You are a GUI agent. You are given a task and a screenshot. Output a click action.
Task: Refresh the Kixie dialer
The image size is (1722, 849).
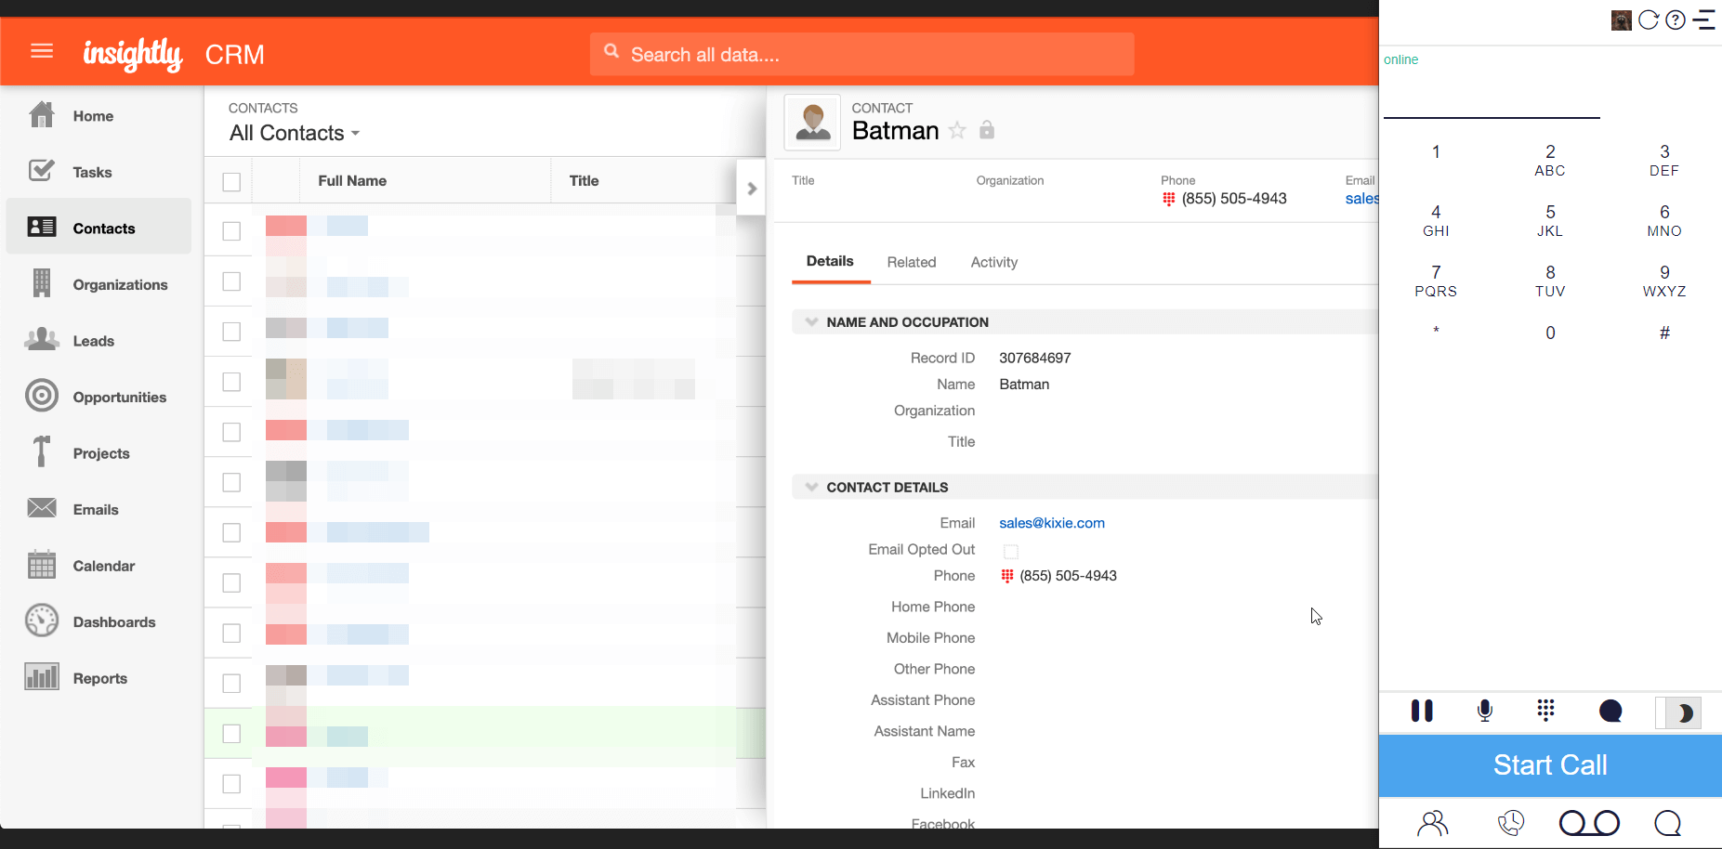(x=1649, y=20)
